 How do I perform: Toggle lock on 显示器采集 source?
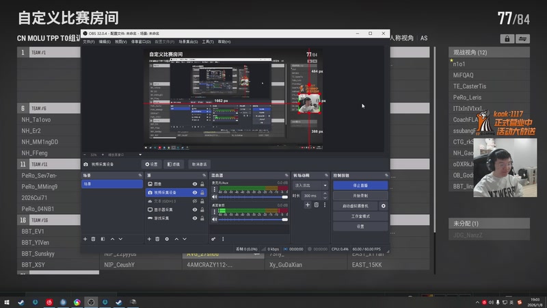(x=202, y=209)
